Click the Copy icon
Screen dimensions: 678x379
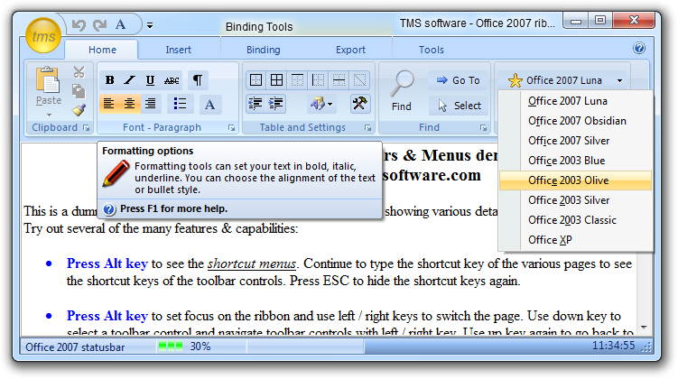tap(79, 91)
